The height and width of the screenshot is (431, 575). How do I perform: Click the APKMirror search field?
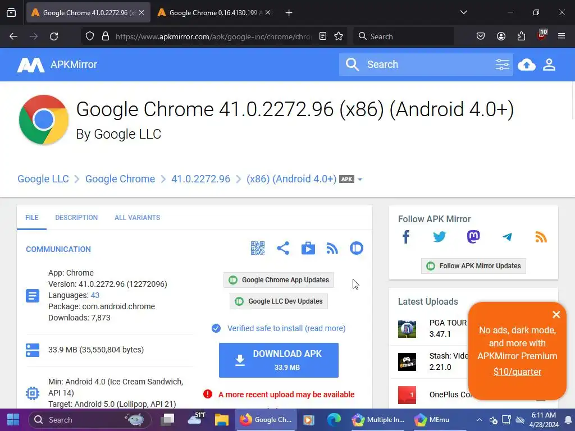point(426,65)
